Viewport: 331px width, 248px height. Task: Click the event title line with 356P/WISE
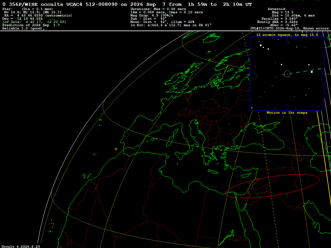(x=127, y=5)
